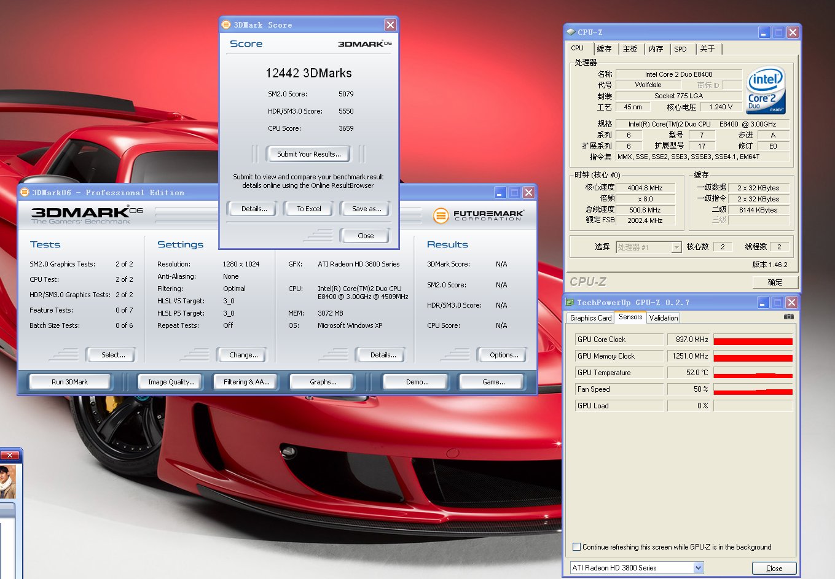Click the 核心速度 4004.8 MHz field
The image size is (835, 579).
click(645, 188)
